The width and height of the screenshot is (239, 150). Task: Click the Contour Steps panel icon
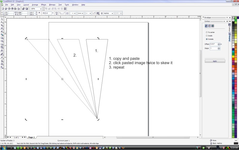[206, 26]
